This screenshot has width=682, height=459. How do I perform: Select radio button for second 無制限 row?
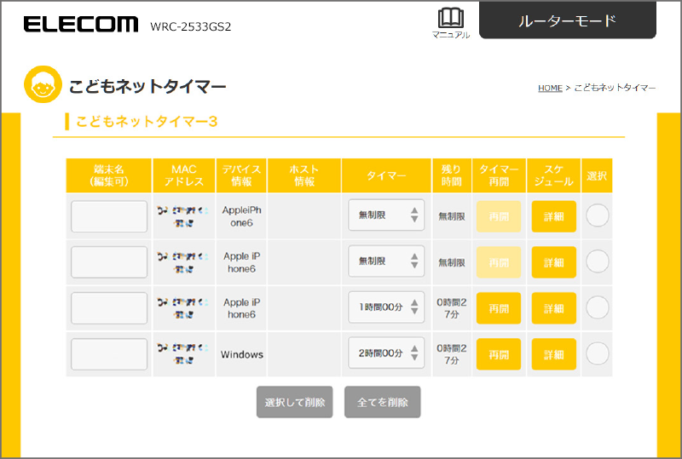[x=598, y=261]
